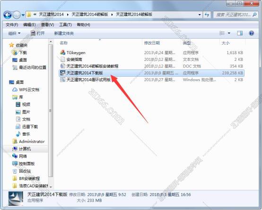This screenshot has height=210, width=262.
Task: Sort by 大小 column header
Action: (226, 43)
